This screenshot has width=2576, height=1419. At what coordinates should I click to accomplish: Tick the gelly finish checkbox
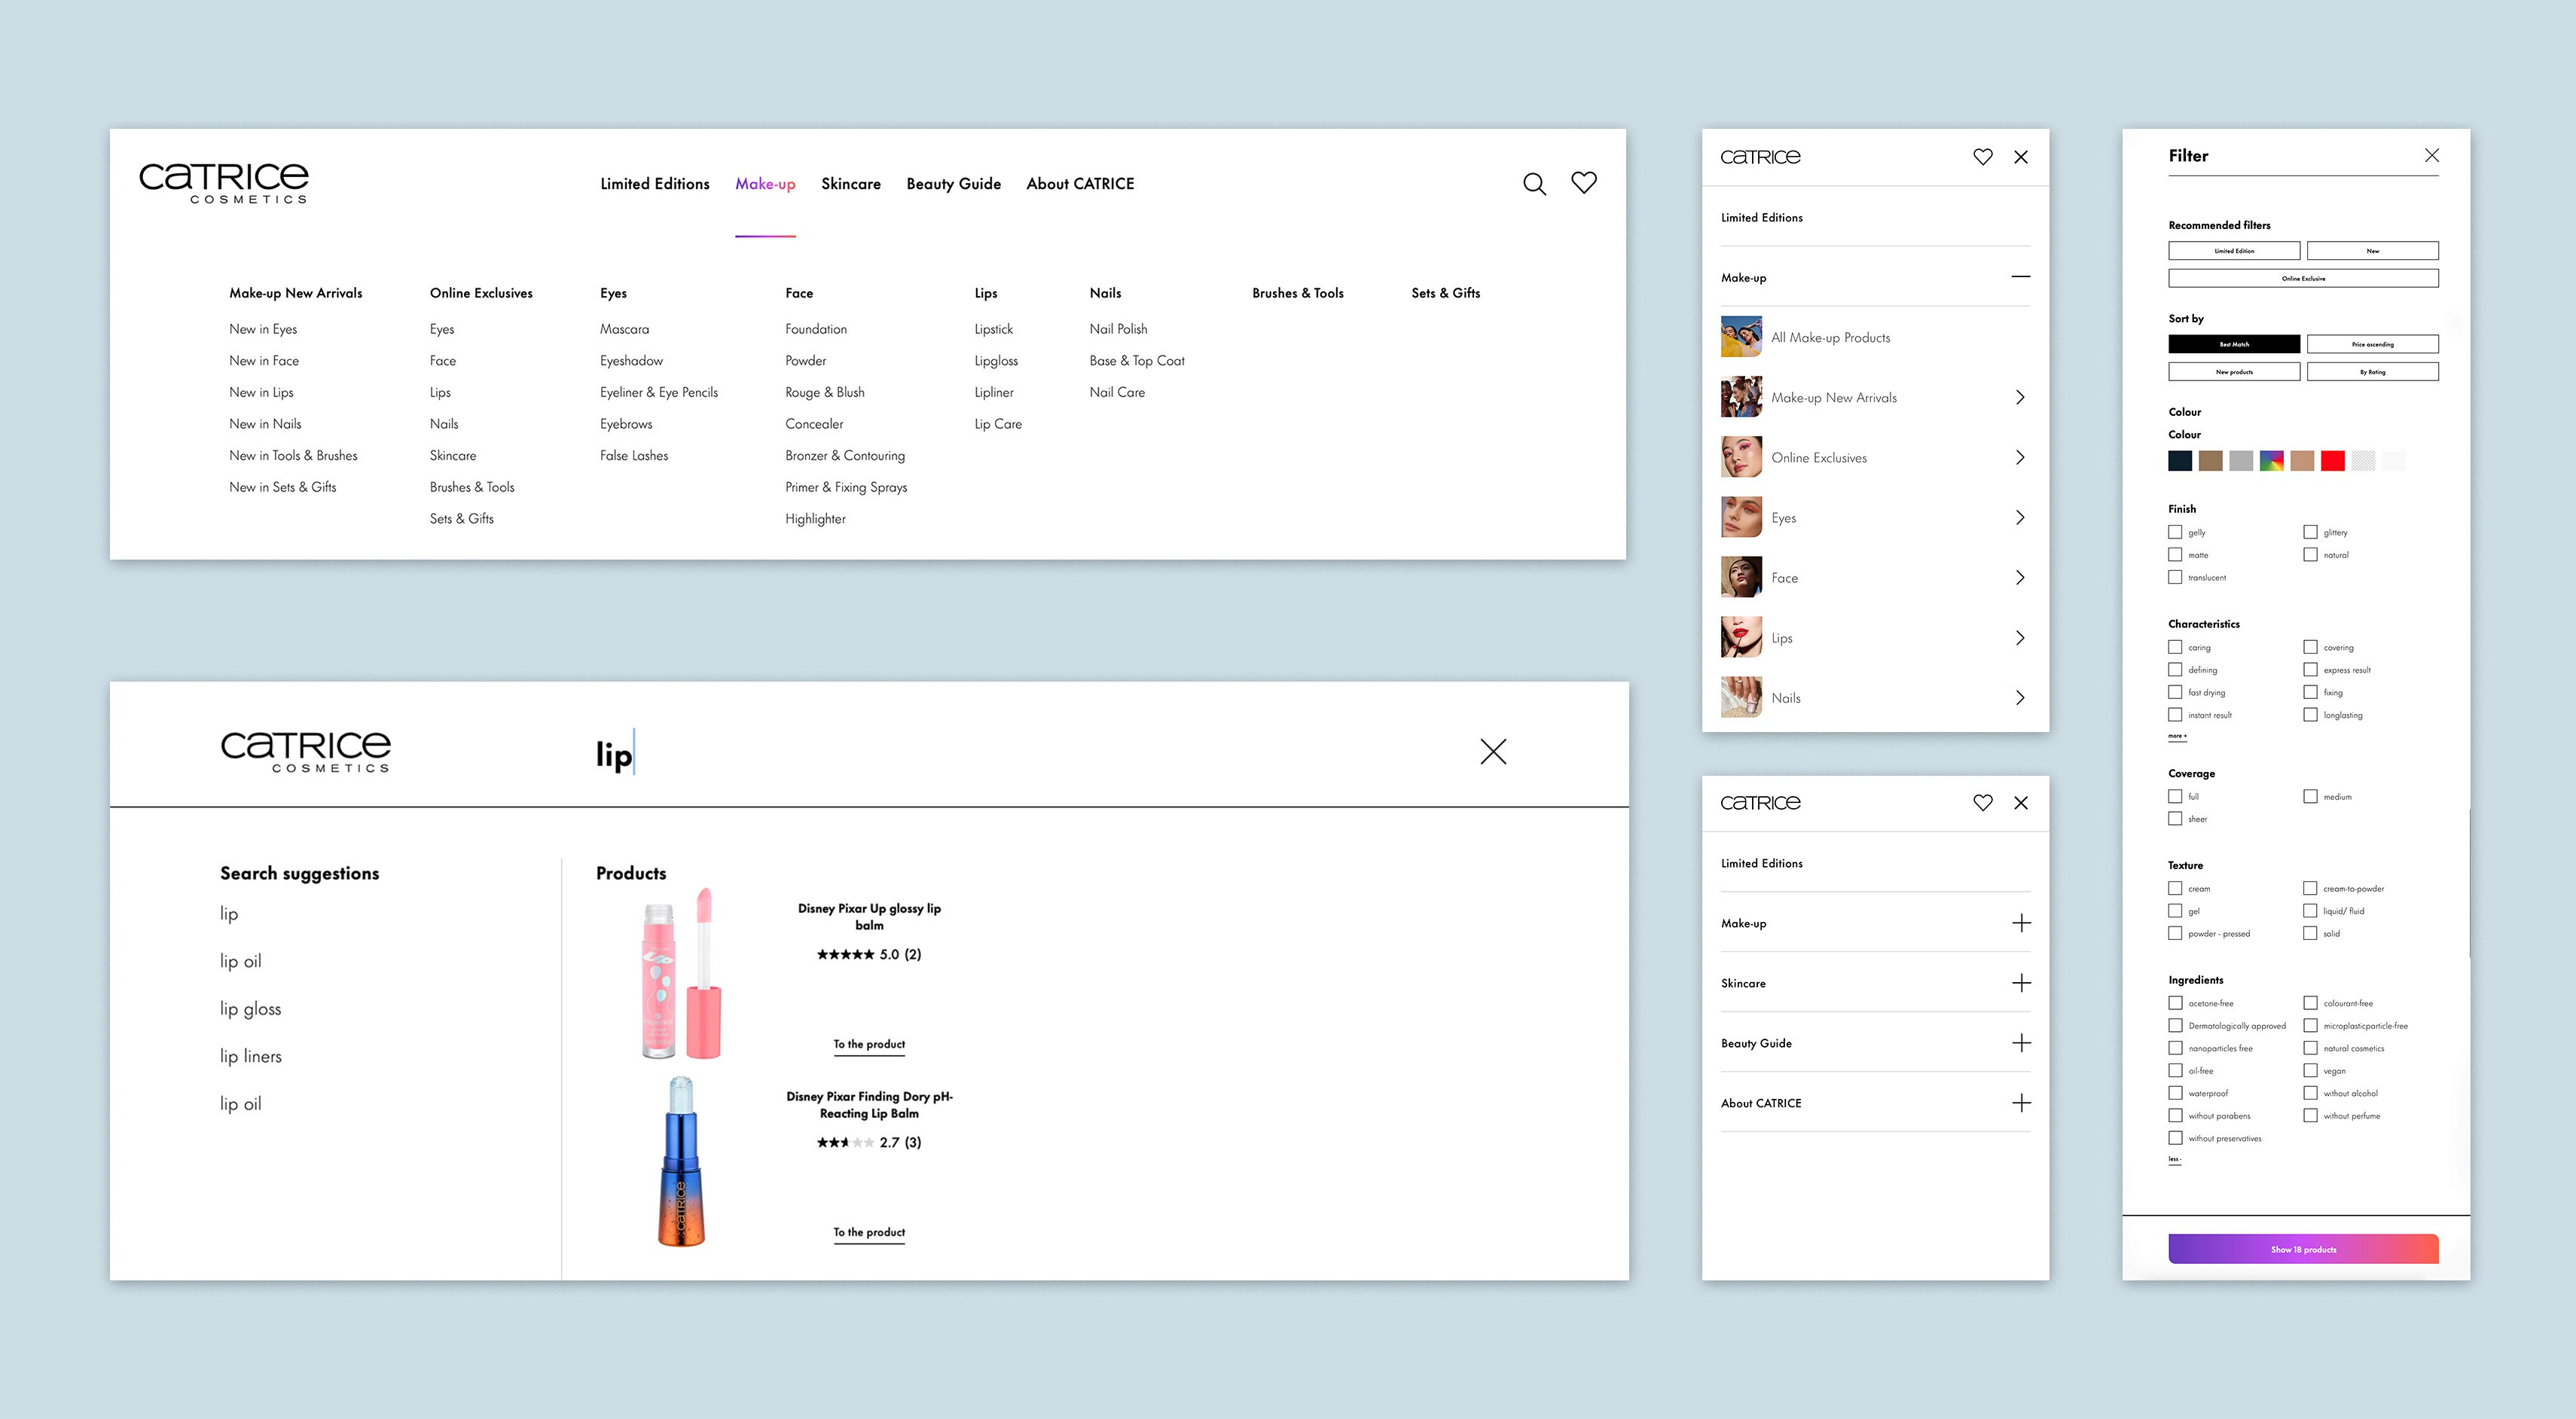click(2175, 532)
